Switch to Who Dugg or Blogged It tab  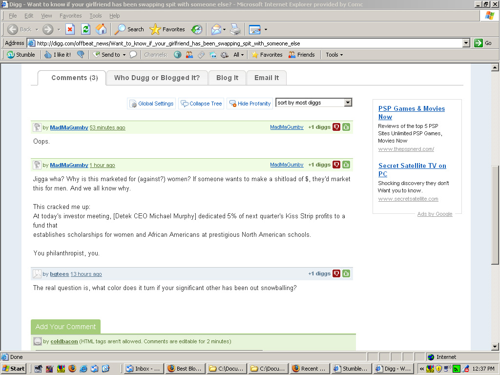coord(157,78)
